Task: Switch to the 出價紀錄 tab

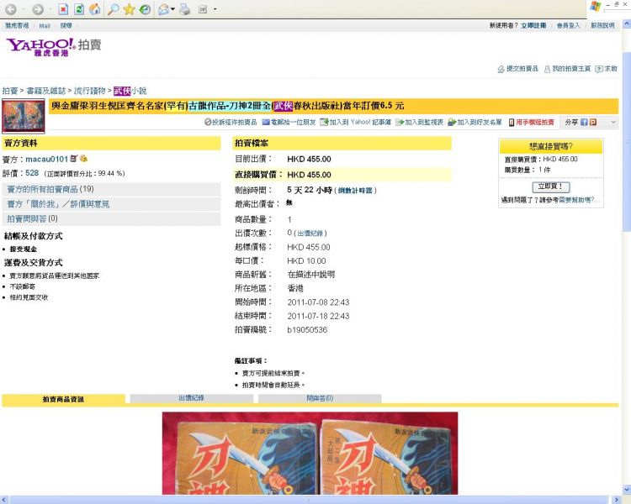Action: pyautogui.click(x=193, y=398)
